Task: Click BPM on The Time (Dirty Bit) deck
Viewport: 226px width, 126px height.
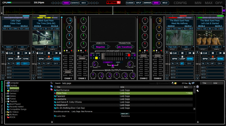Action: (x=41, y=59)
